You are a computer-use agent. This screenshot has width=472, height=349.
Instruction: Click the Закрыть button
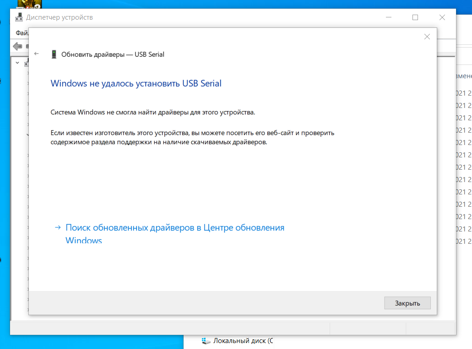(407, 303)
